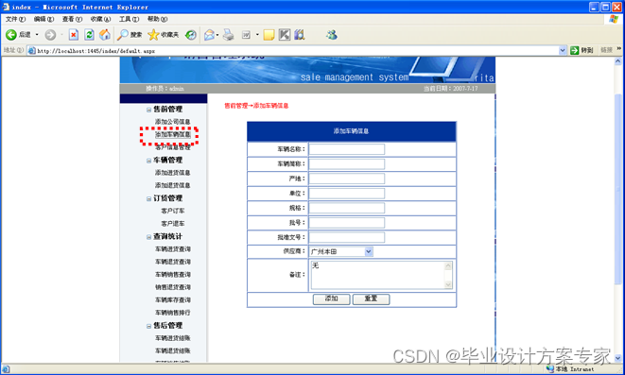Viewport: 625px width, 375px height.
Task: Open the Messenger people icon
Action: tap(332, 35)
